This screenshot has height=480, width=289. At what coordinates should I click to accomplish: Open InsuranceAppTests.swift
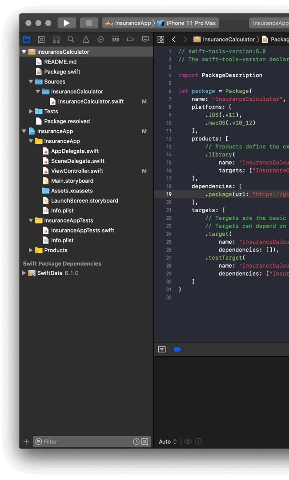pos(83,230)
